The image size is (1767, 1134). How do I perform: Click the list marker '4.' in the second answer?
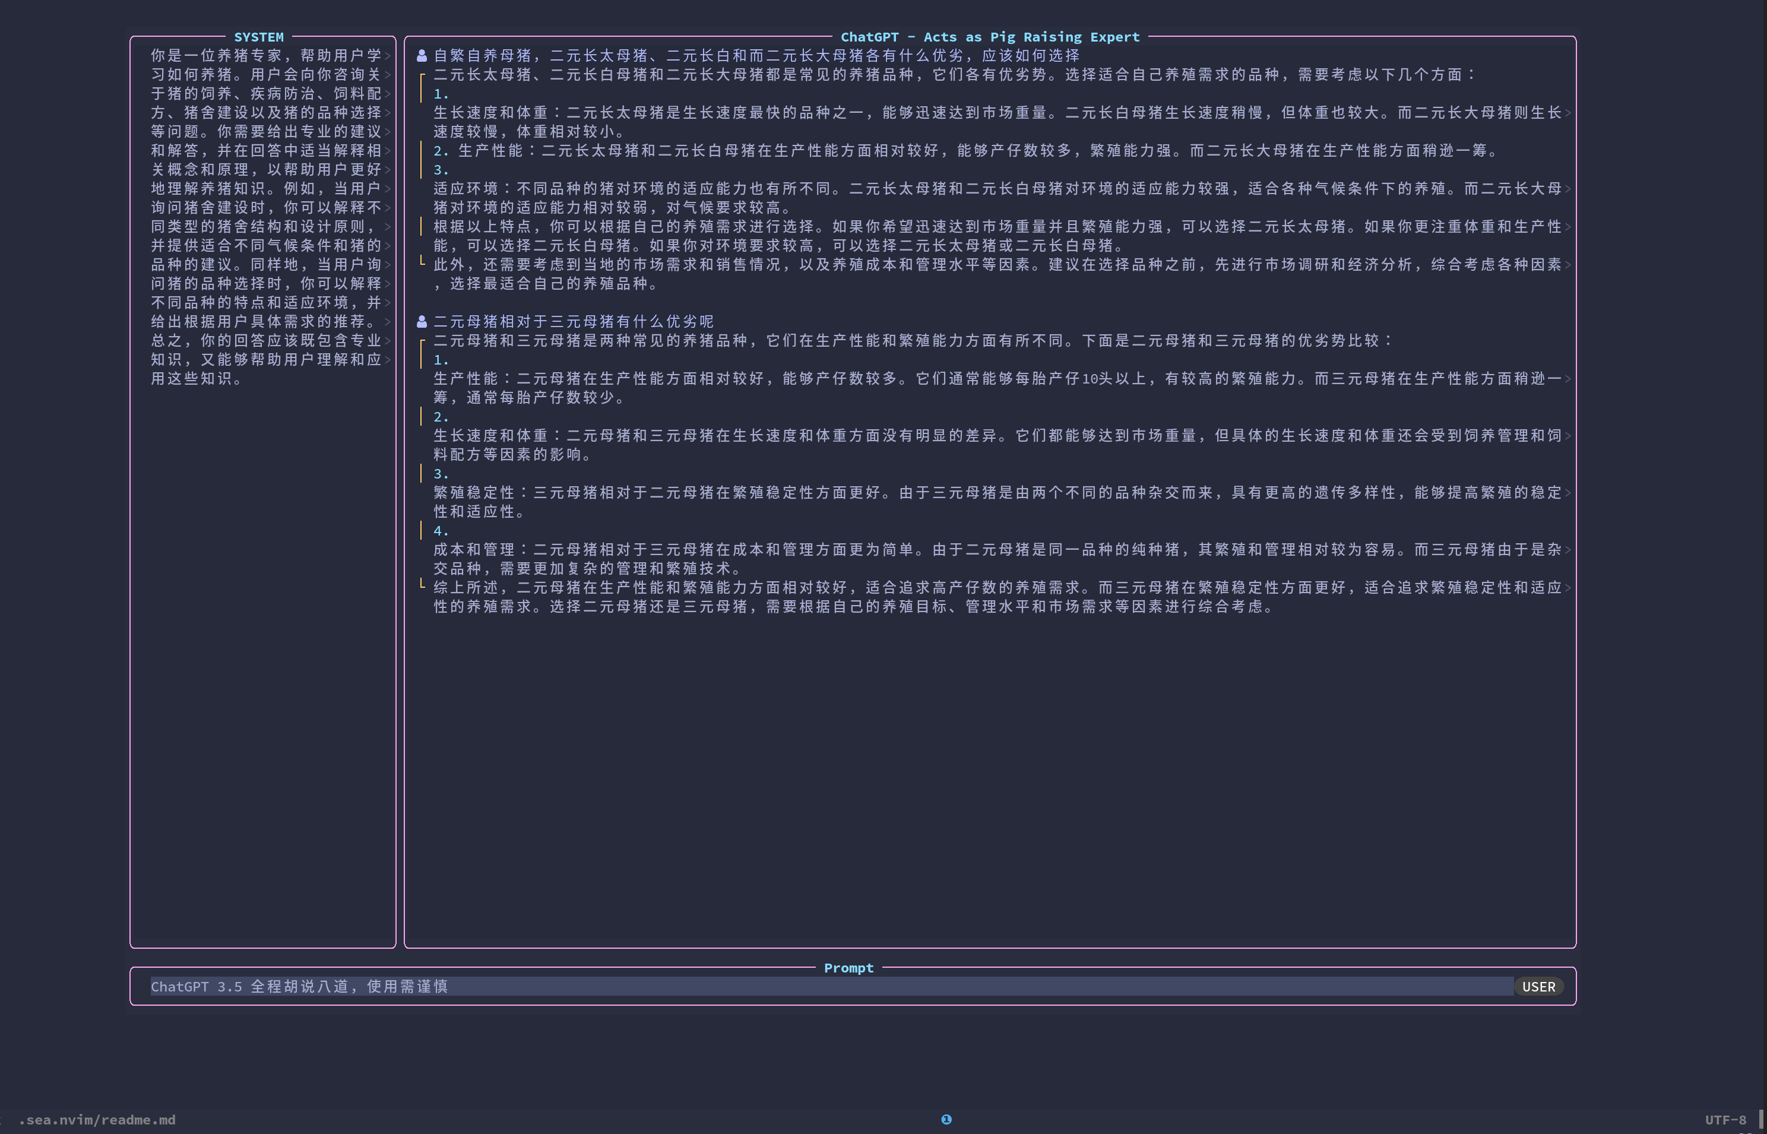coord(441,531)
